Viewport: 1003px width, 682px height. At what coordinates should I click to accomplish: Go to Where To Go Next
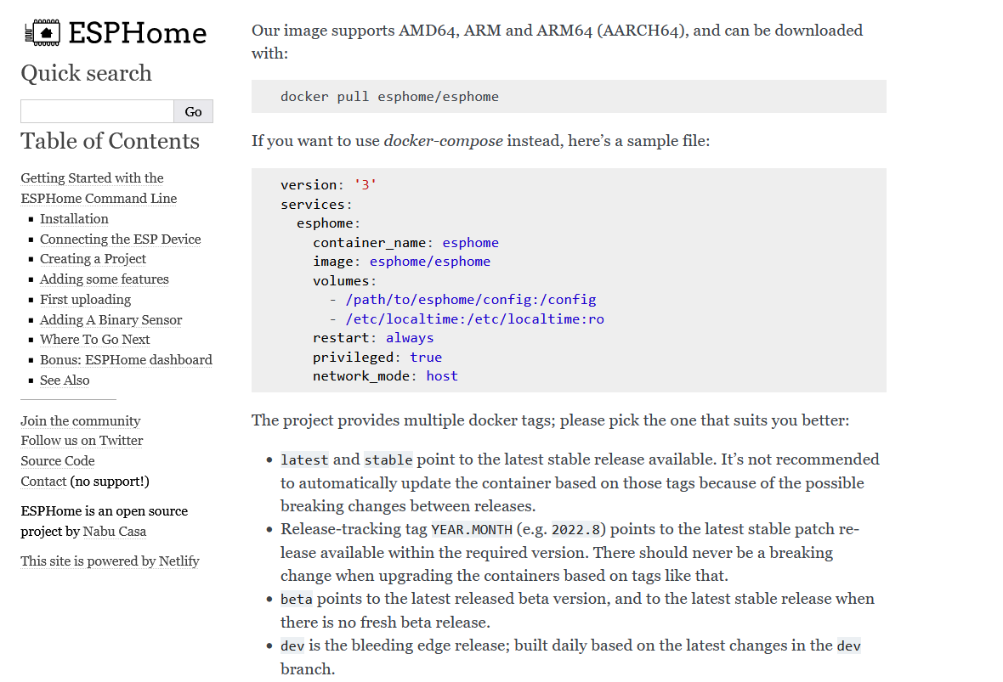click(94, 340)
